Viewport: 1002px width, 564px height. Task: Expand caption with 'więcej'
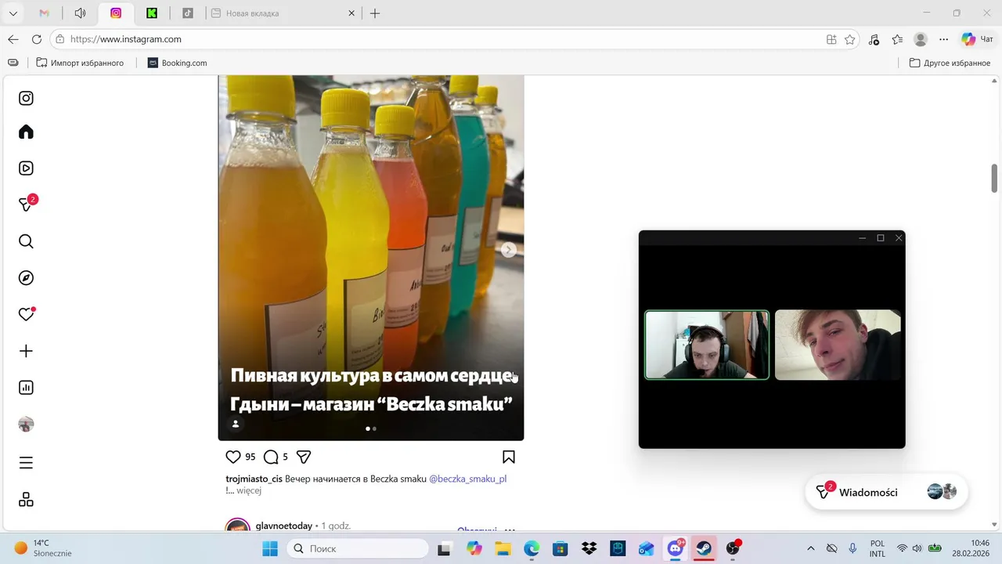pos(249,490)
